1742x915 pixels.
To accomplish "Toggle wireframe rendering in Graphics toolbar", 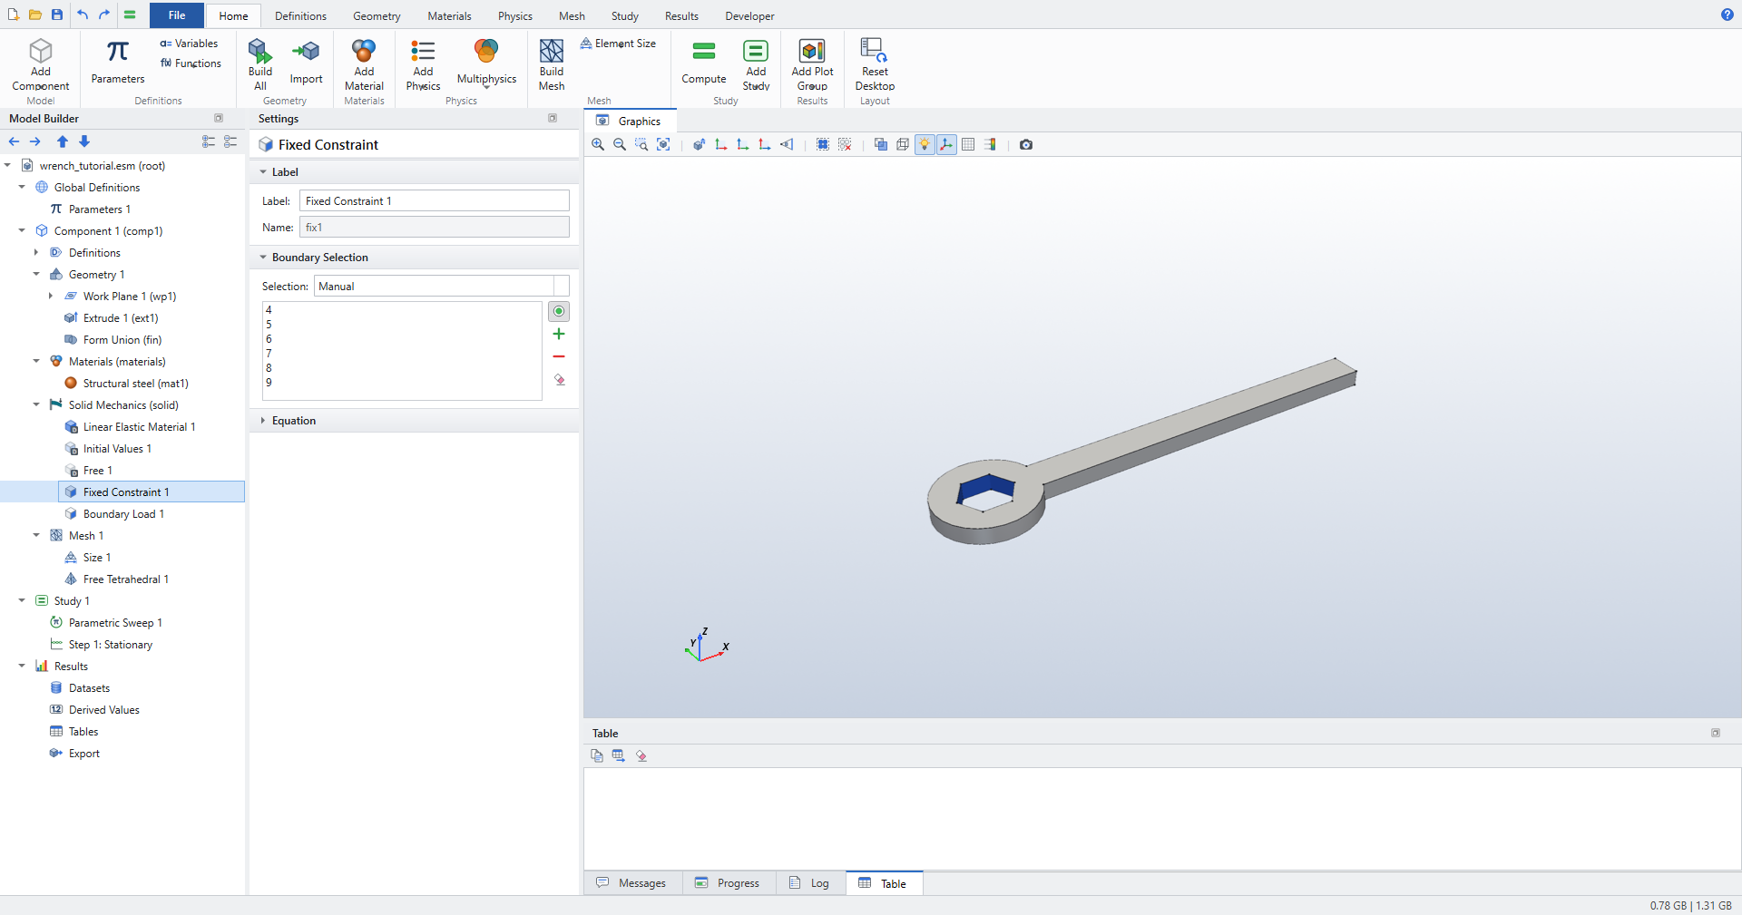I will pos(903,145).
